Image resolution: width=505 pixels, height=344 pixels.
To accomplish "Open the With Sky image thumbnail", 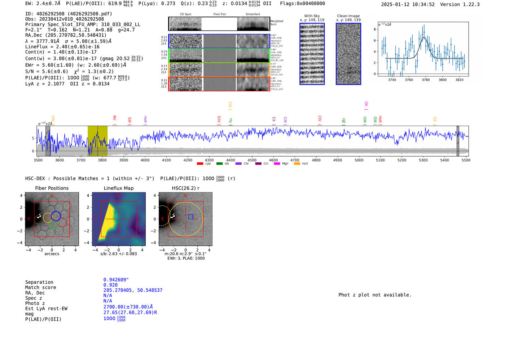I will point(312,54).
